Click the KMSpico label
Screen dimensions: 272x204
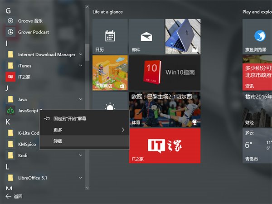[x=27, y=144]
